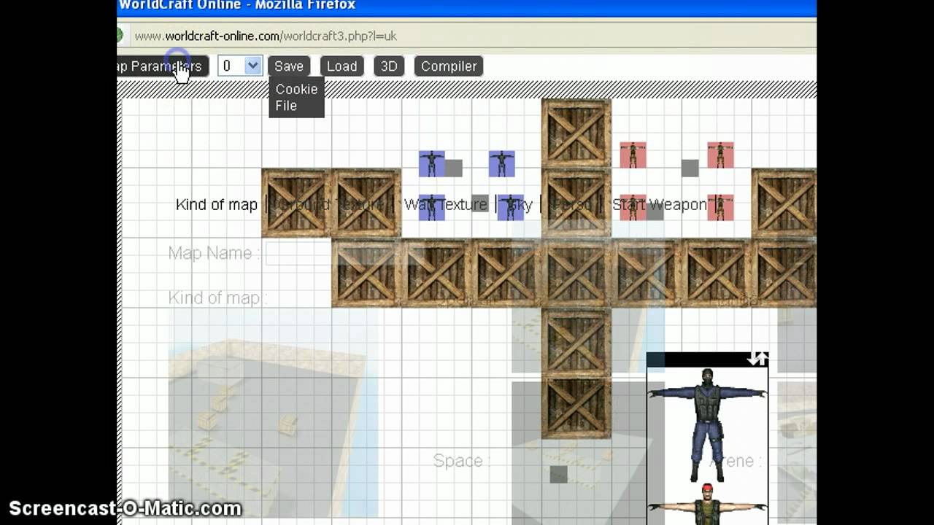
Task: Pick the red-bandana terrorist character model
Action: 707,504
